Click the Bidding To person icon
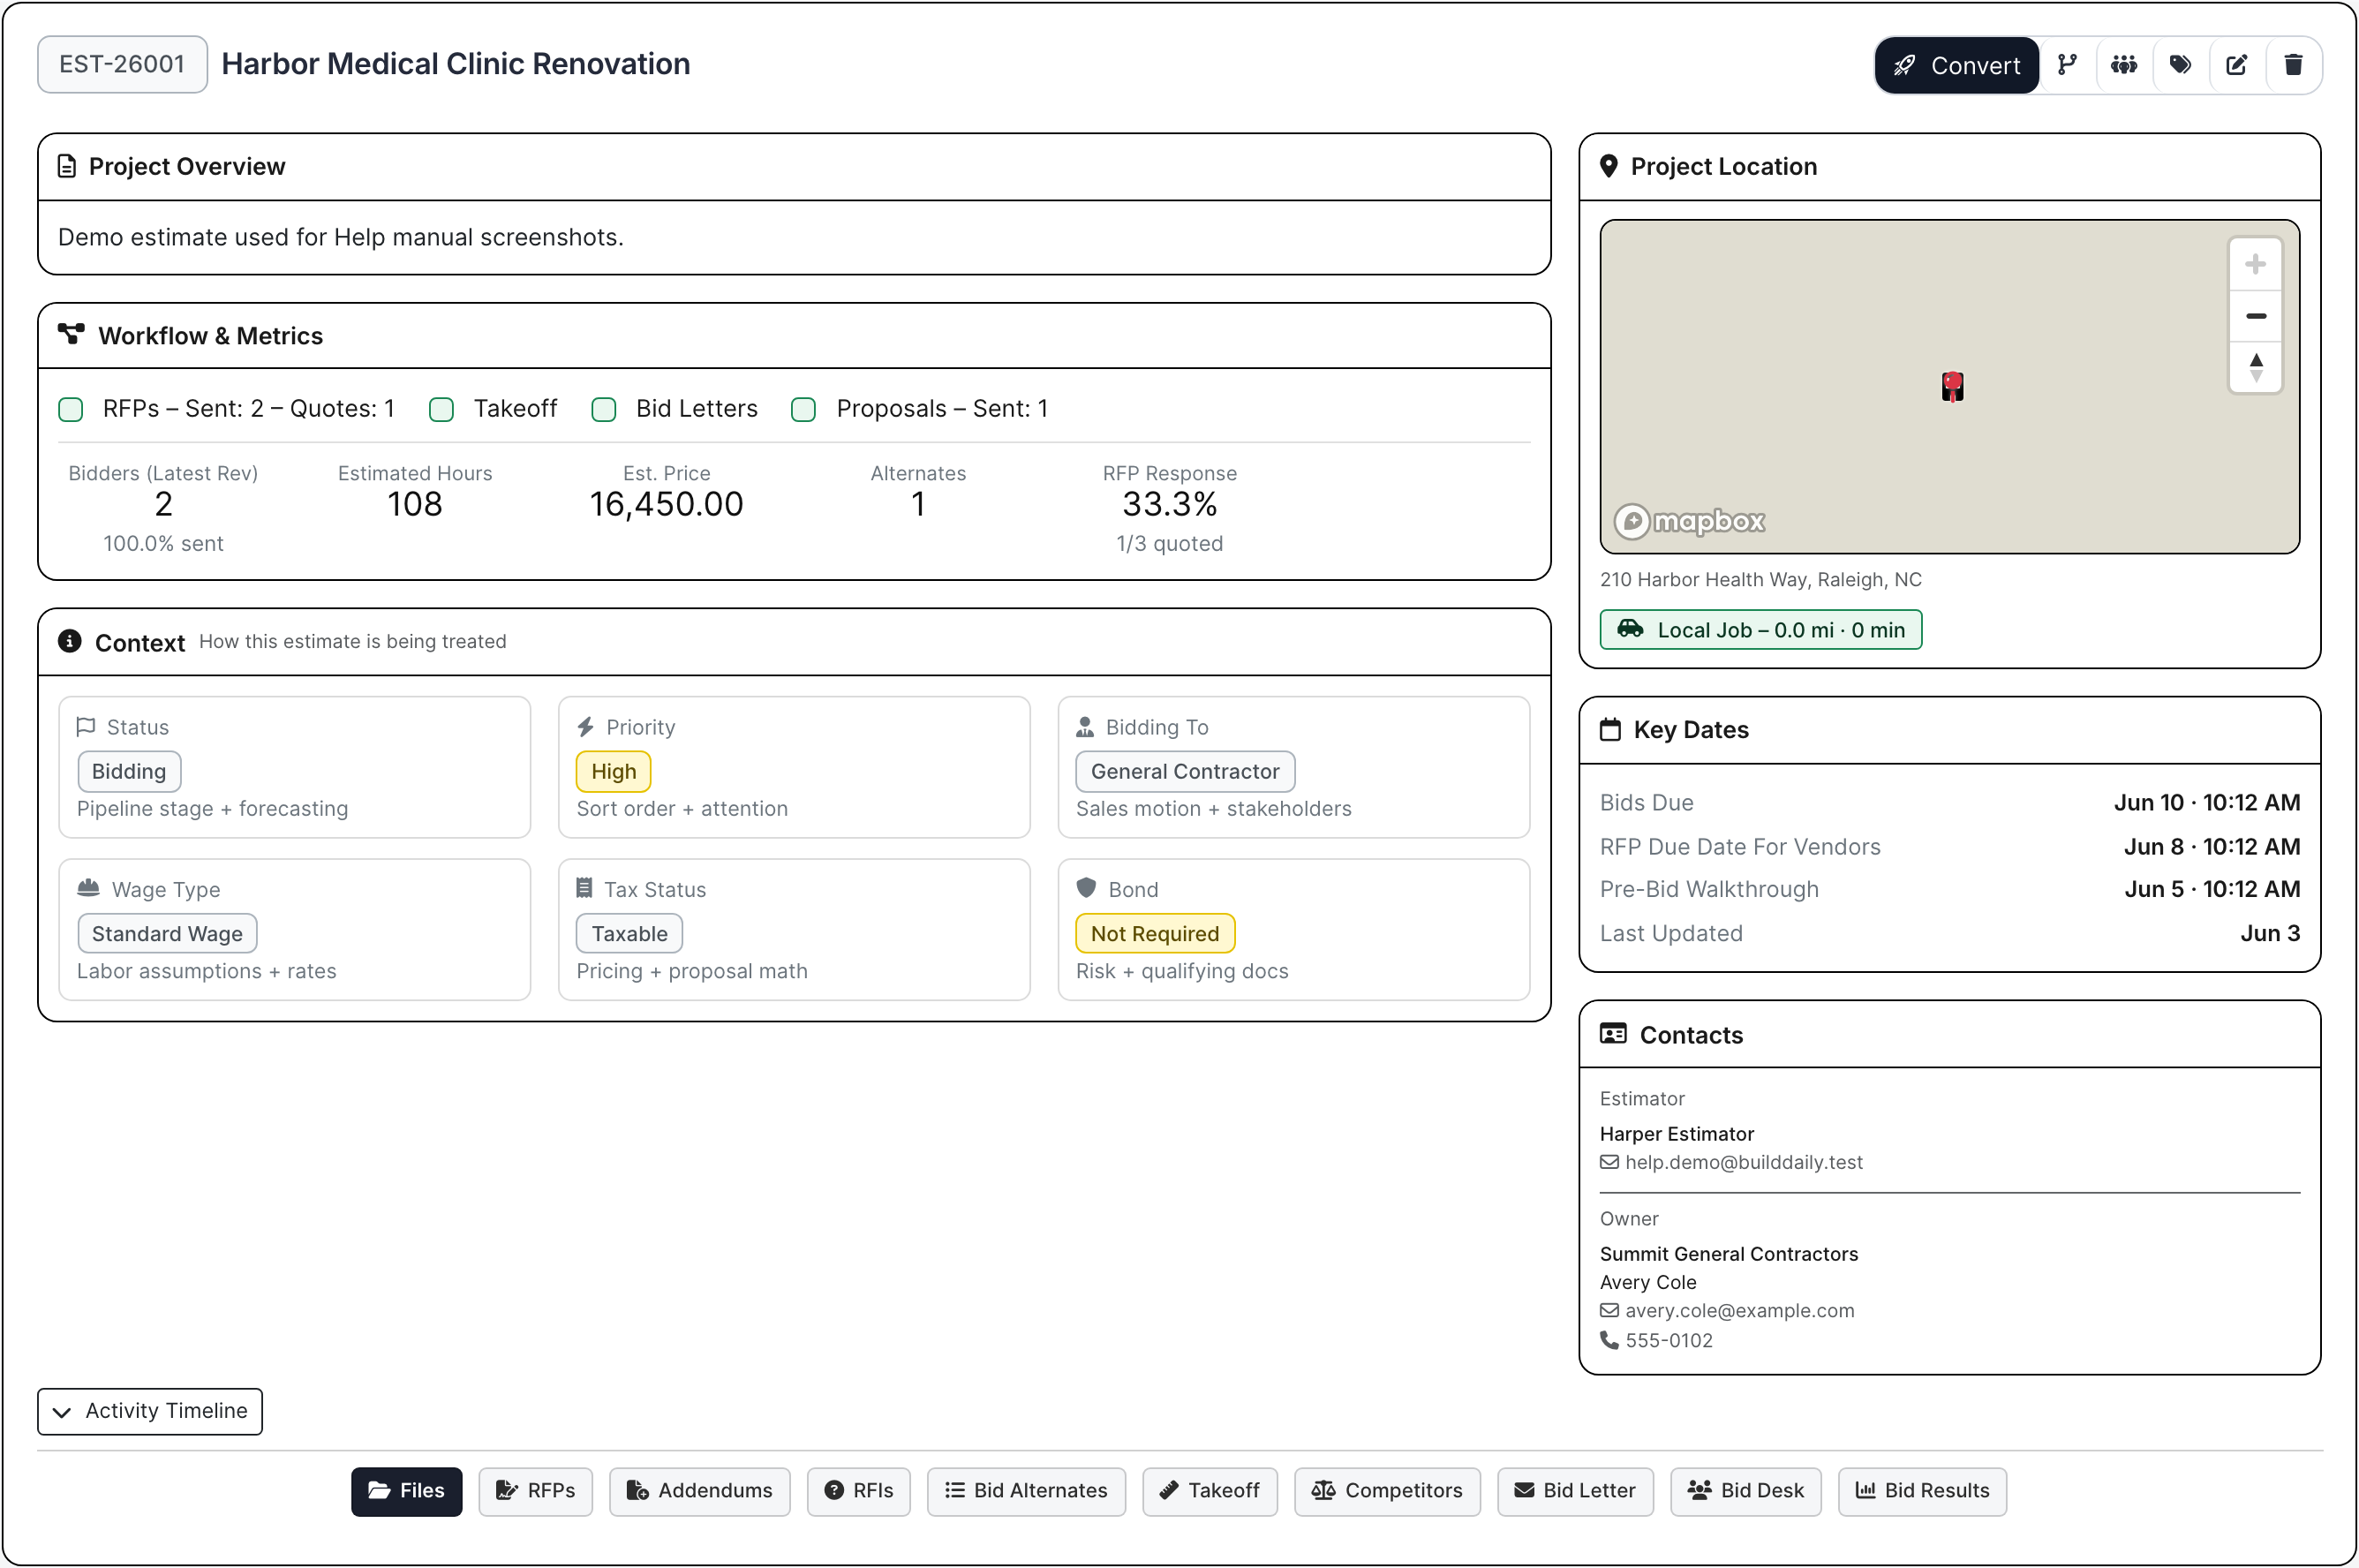Screen dimensions: 2359x1568 pyautogui.click(x=1085, y=726)
